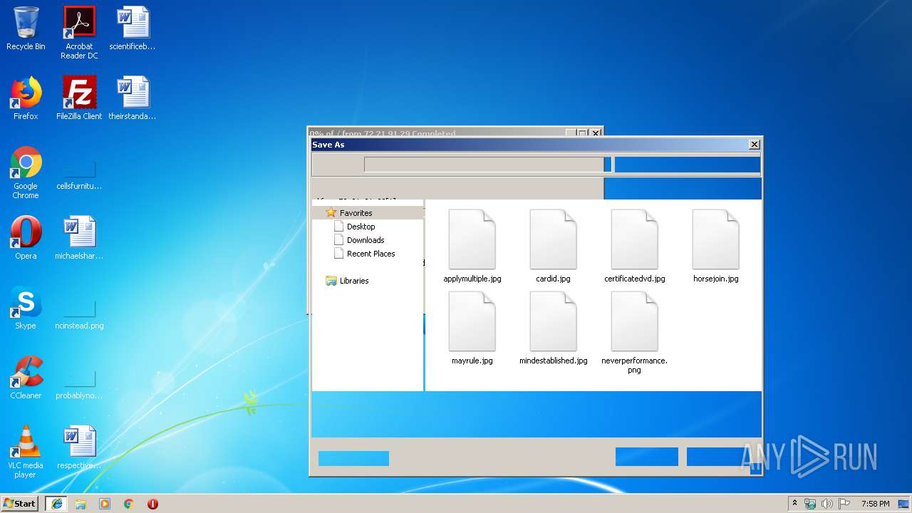912x513 pixels.
Task: Open the Opera desktop shortcut
Action: click(x=26, y=238)
